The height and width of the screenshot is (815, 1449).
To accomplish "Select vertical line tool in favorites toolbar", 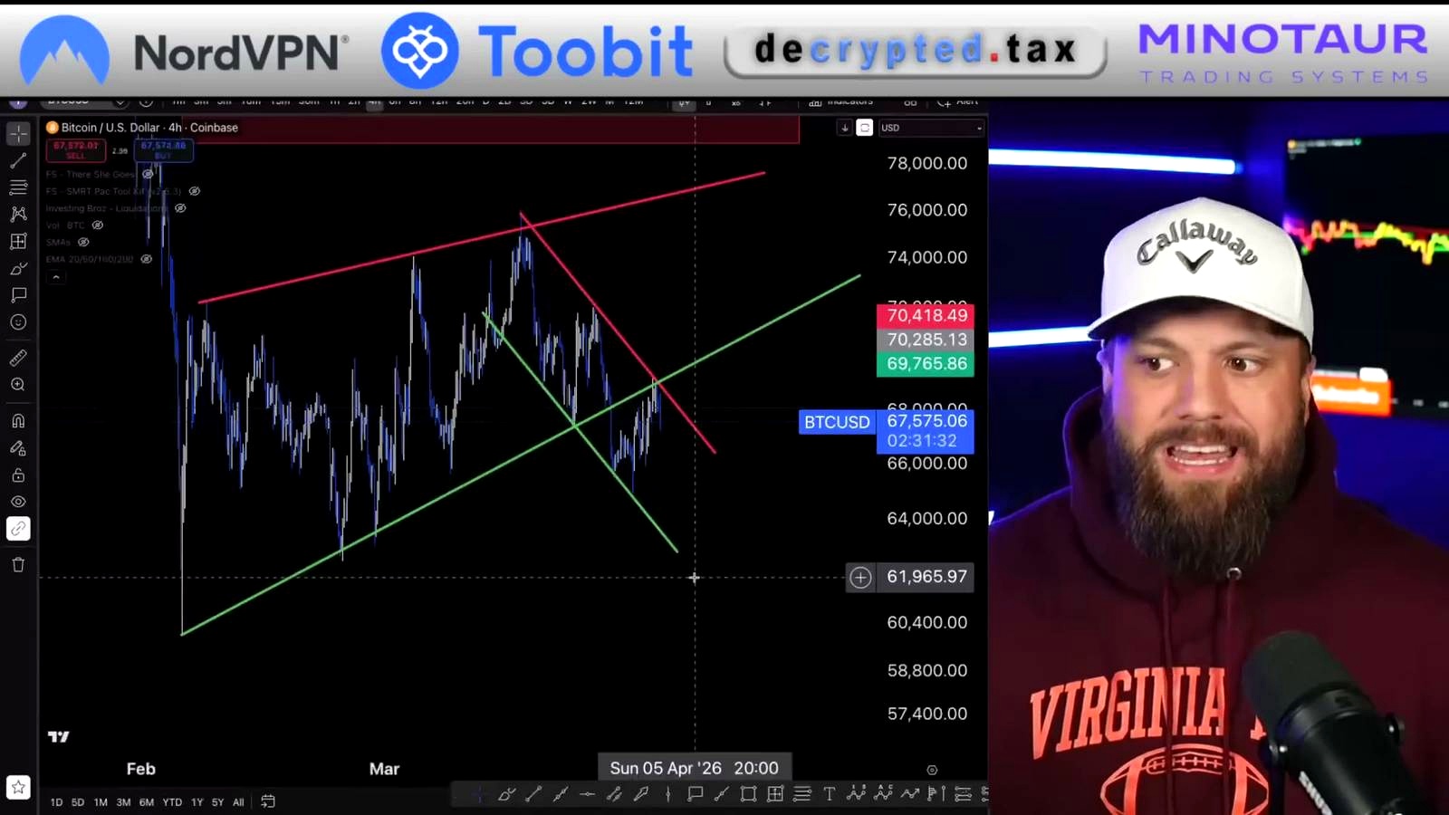I will pyautogui.click(x=668, y=794).
